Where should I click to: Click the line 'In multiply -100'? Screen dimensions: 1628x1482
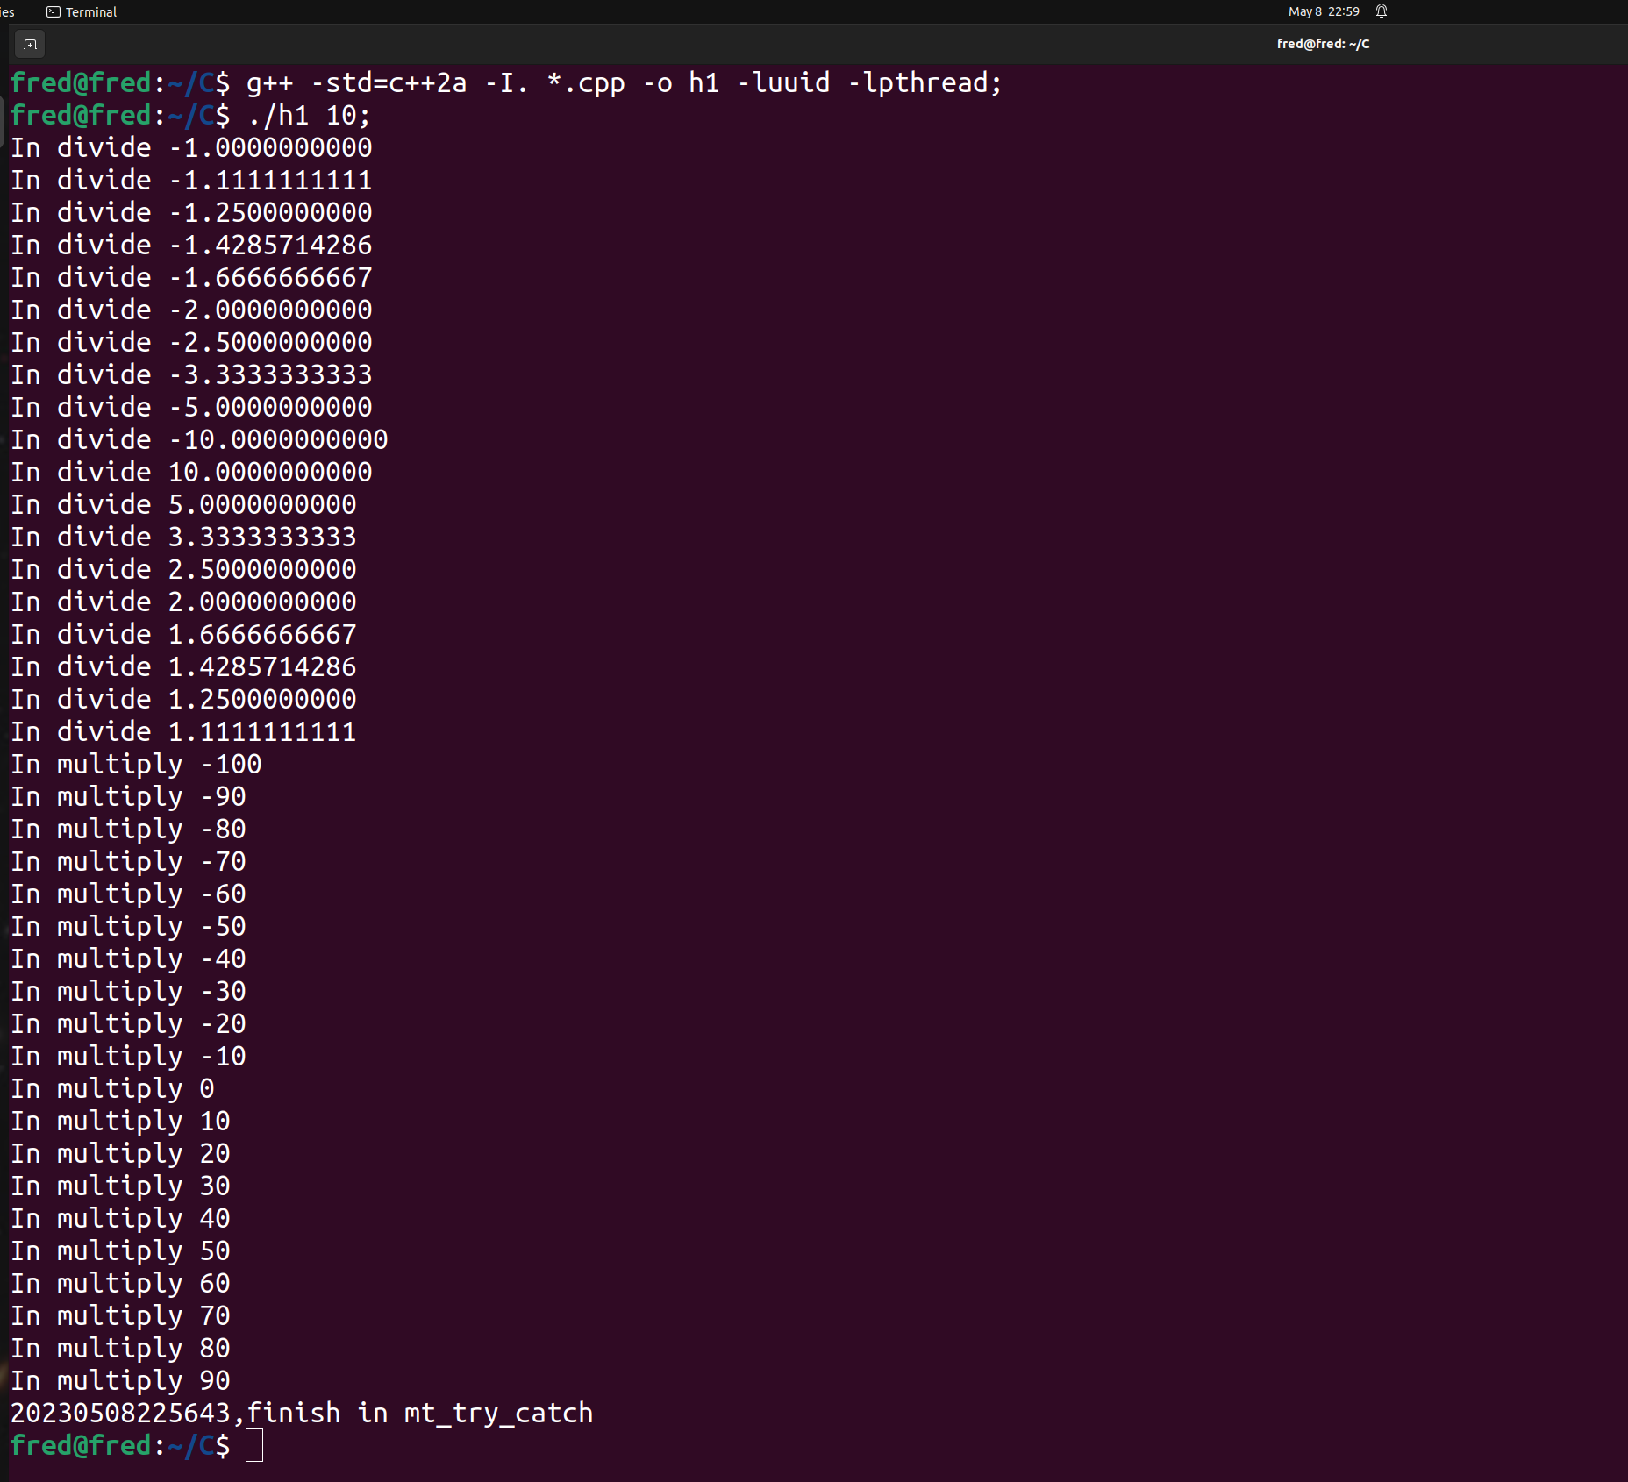coord(136,764)
